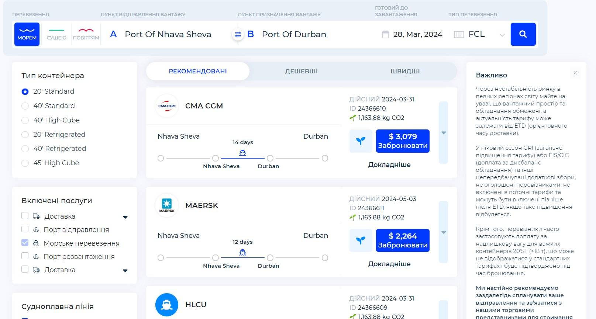Viewport: 596px width, 319px height.
Task: Enable Порт відправлення checkbox
Action: 25,229
